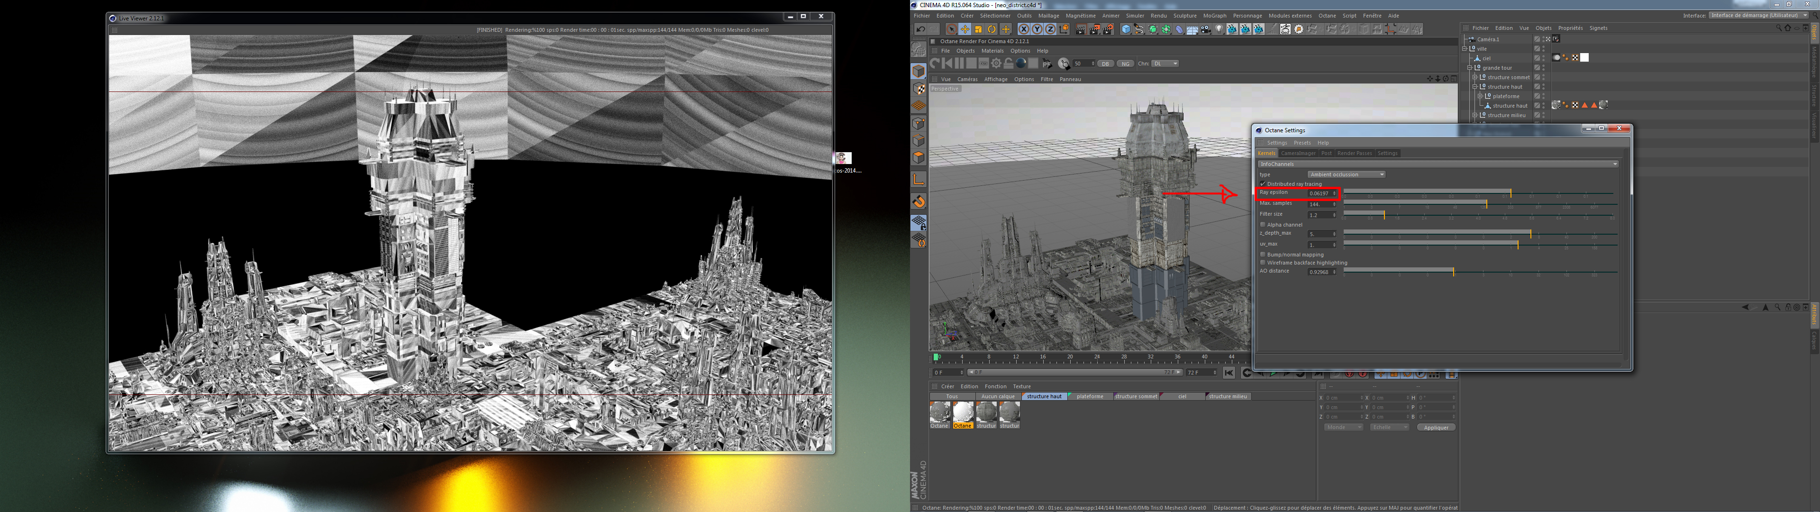Open the Ambient occlusion type dropdown
Viewport: 1820px width, 512px height.
pos(1346,174)
